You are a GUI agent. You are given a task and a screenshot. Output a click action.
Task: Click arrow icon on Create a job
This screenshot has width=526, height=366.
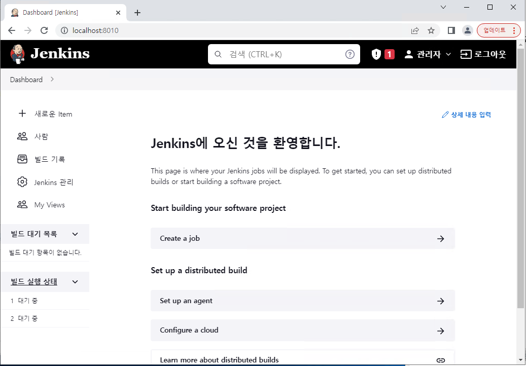(441, 239)
